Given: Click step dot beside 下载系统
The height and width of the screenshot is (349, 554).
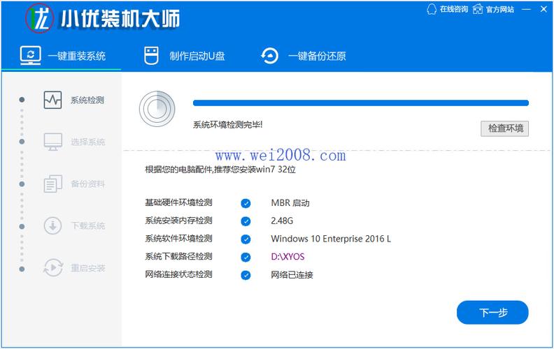Looking at the screenshot, I should click(x=22, y=226).
